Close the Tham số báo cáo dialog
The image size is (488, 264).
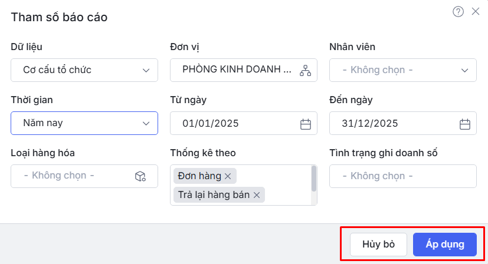click(x=476, y=11)
